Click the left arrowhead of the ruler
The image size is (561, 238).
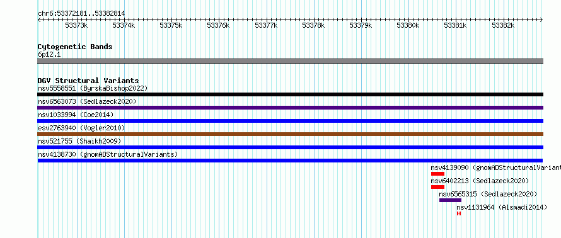tap(39, 20)
